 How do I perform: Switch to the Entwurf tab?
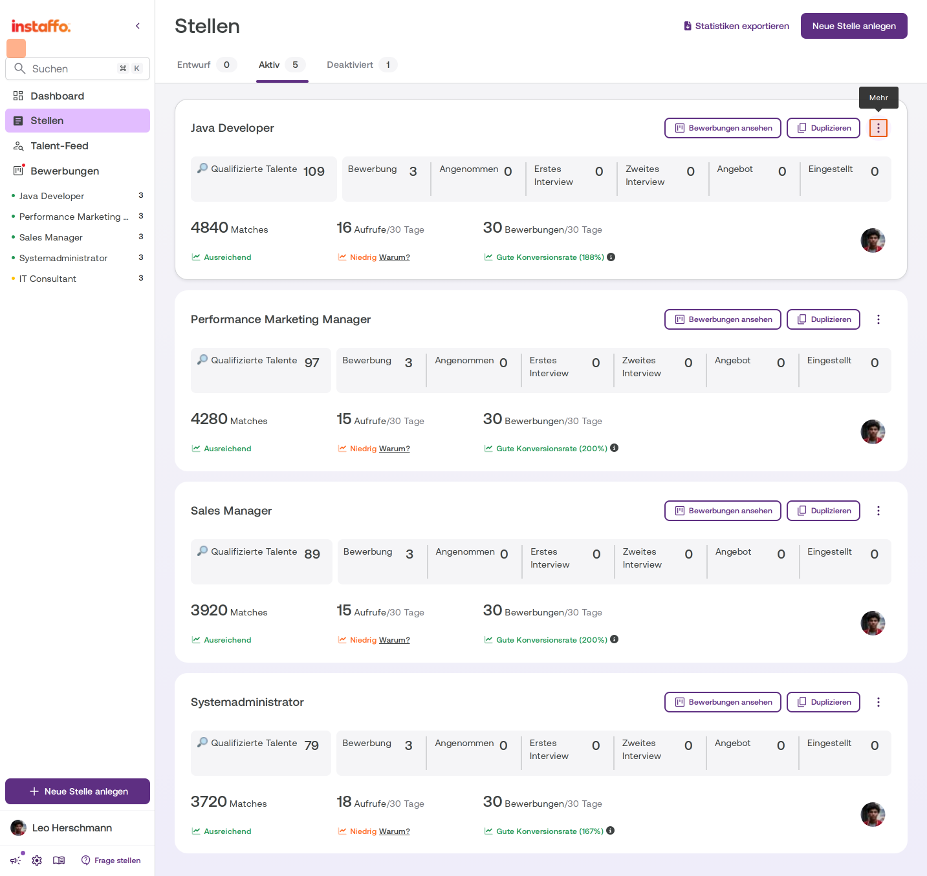tap(206, 65)
